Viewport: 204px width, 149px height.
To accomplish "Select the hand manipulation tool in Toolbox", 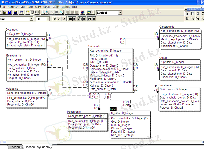I will coord(187,19).
